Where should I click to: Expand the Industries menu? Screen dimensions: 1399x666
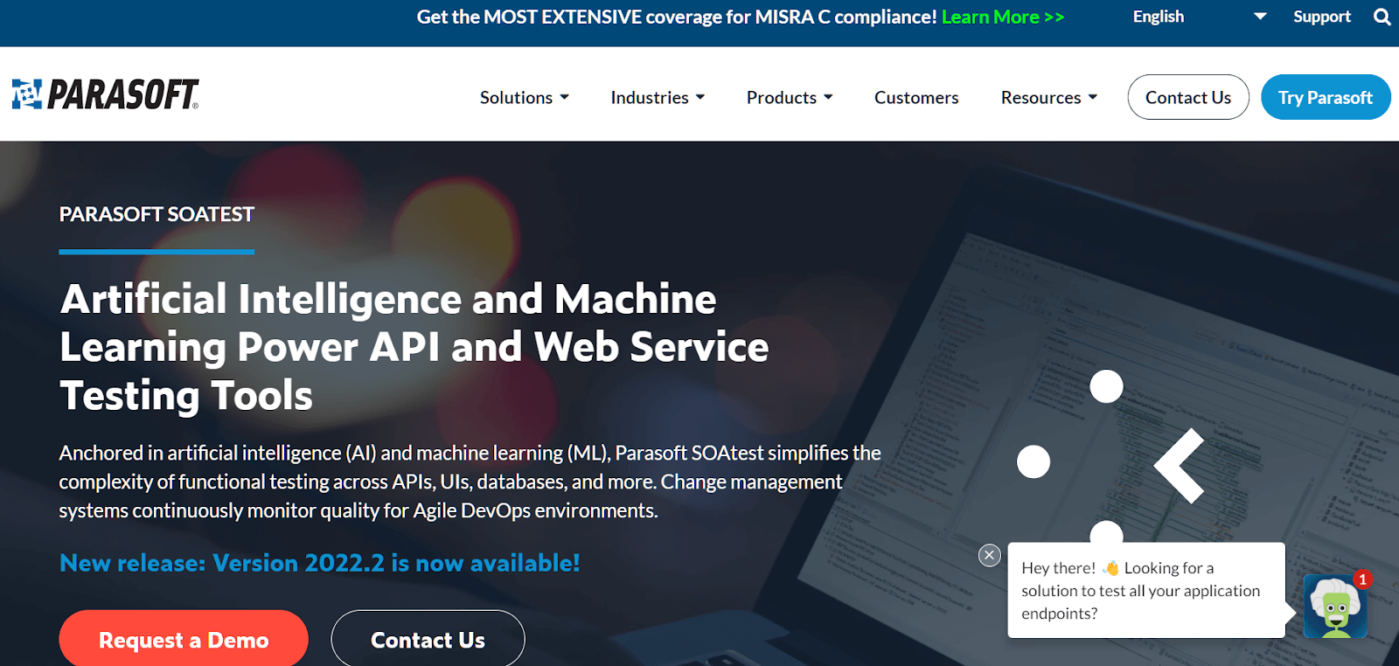tap(658, 98)
